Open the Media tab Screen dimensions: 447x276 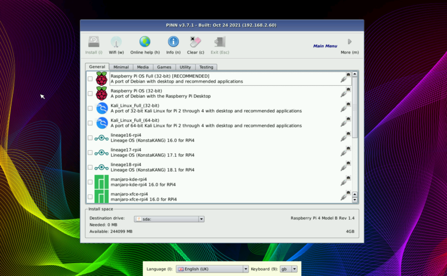[x=143, y=67]
